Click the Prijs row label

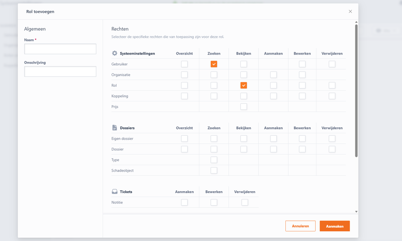(115, 106)
